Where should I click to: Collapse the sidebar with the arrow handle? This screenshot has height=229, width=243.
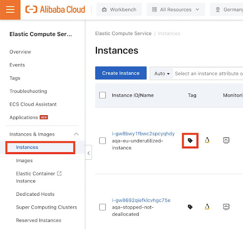pyautogui.click(x=89, y=153)
